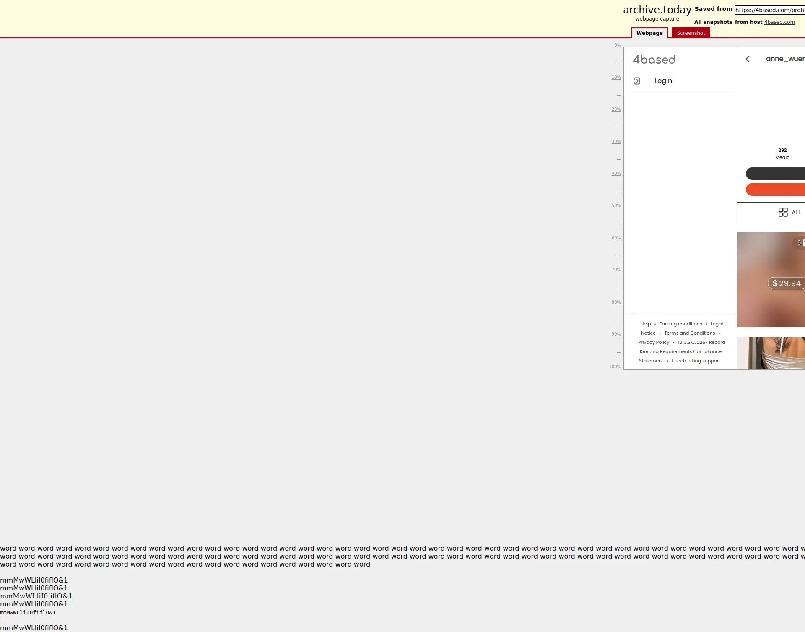
Task: Open Terms and Conditions link
Action: tap(689, 333)
